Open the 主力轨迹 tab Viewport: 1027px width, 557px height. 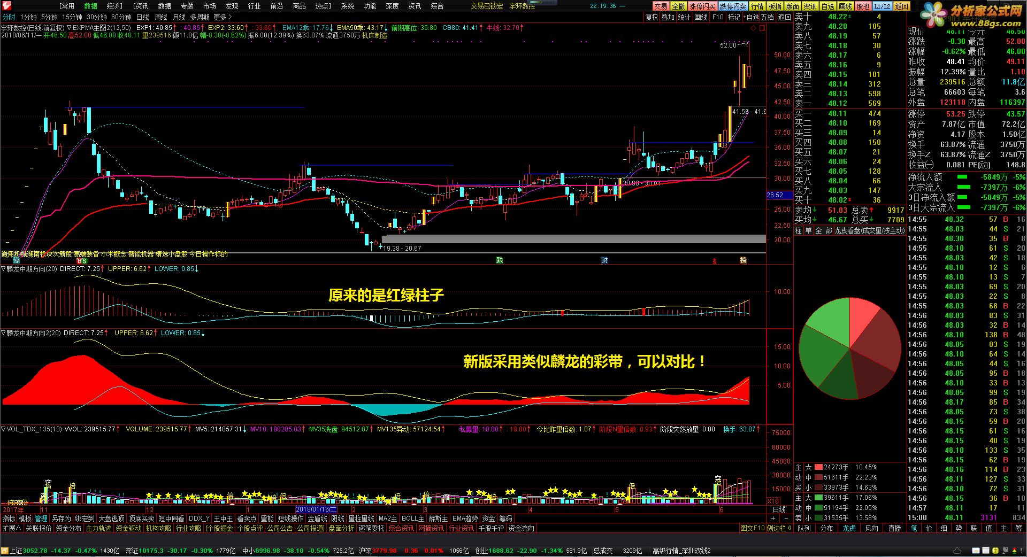(x=98, y=528)
